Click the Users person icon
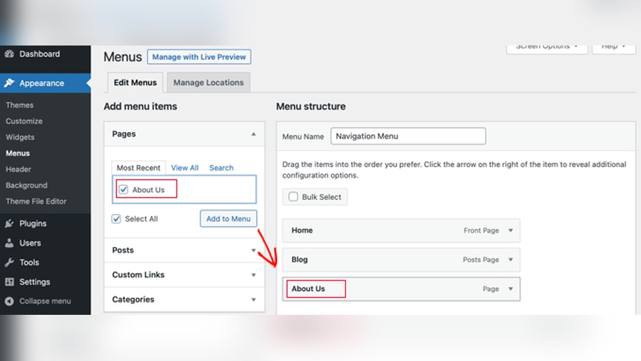Viewport: 641px width, 361px height. click(x=10, y=243)
